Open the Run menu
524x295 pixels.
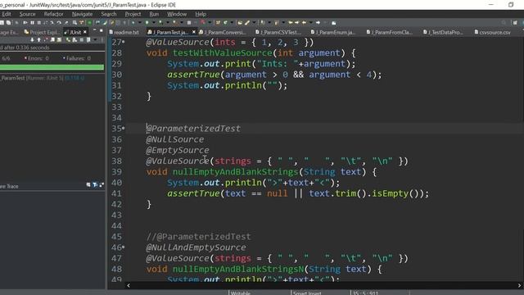coord(154,14)
